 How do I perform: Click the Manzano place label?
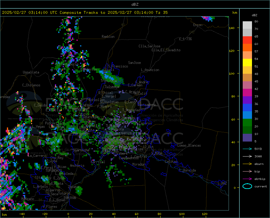tap(28, 199)
